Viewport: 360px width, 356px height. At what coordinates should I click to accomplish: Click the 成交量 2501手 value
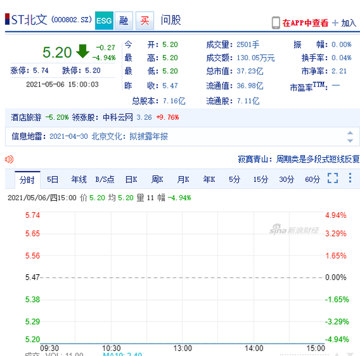coord(248,44)
